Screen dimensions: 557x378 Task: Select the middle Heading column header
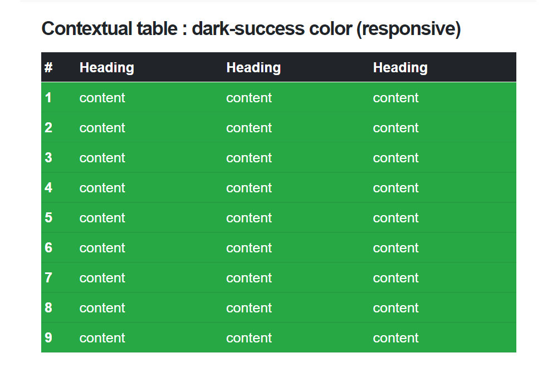click(296, 67)
